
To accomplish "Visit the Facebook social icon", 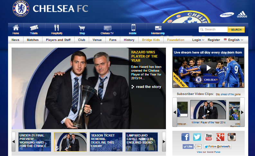I will (x=186, y=137).
